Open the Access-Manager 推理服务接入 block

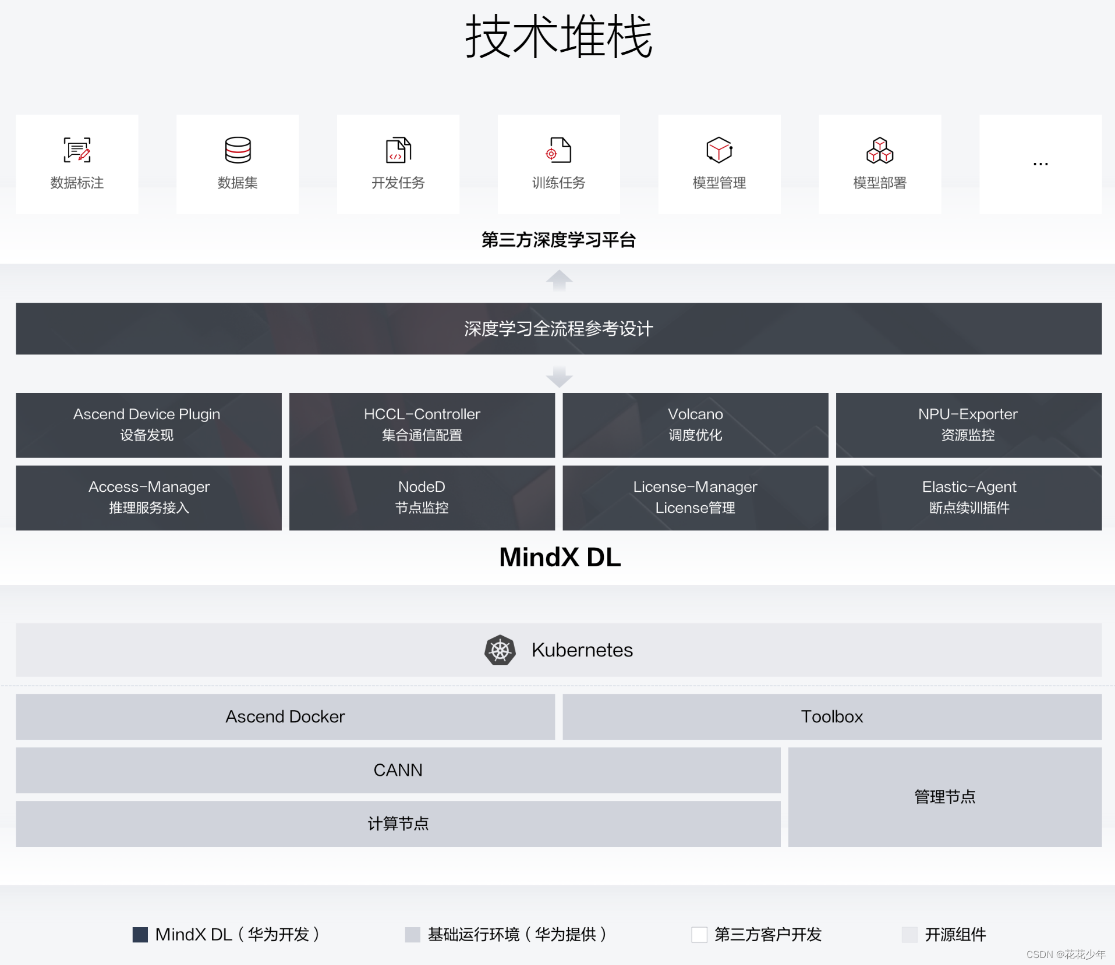point(148,498)
